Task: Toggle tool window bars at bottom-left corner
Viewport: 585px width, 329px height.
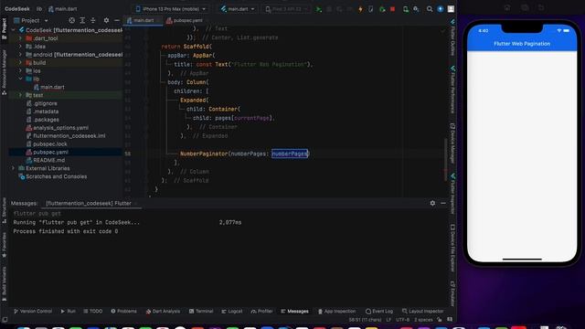Action: 5,320
